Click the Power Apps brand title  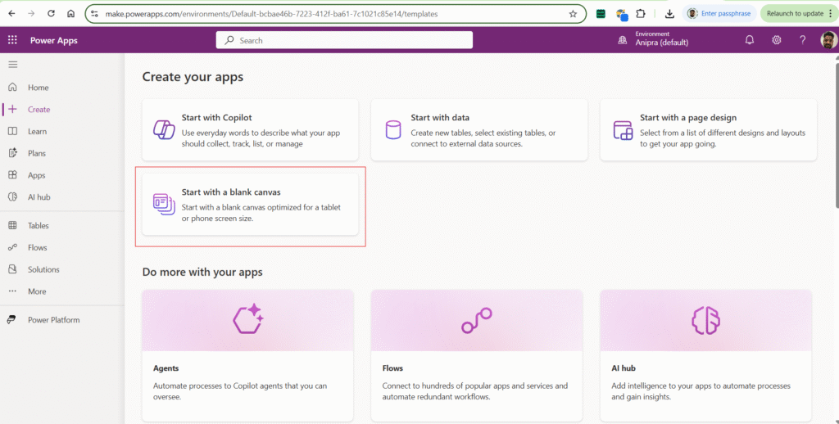point(53,40)
